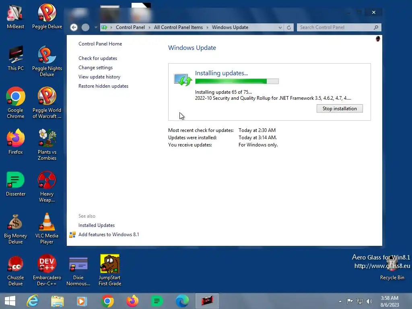Click the taskbar clock showing 3:58 AM
This screenshot has height=309, width=412.
tap(389, 301)
